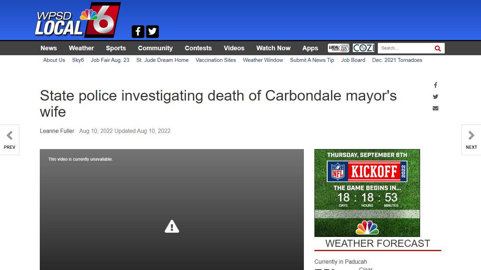Click the video unavailable warning icon
Image resolution: width=481 pixels, height=270 pixels.
[x=172, y=226]
